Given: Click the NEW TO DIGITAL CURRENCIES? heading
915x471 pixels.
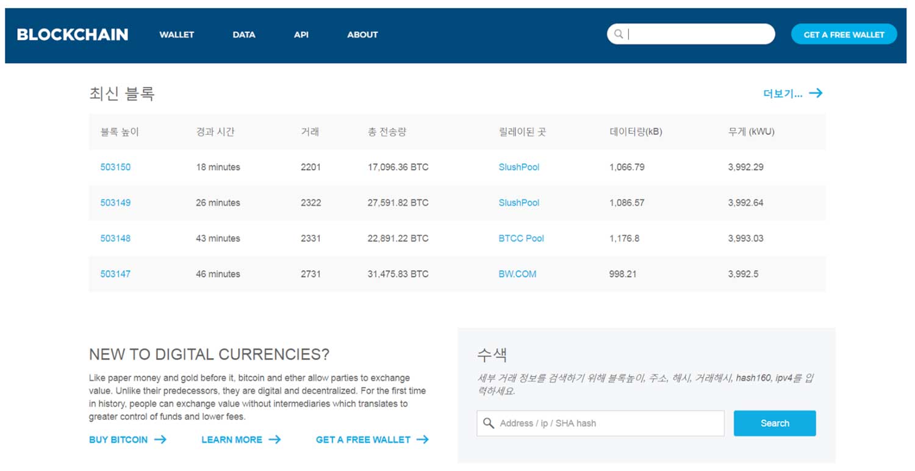Looking at the screenshot, I should [x=209, y=354].
